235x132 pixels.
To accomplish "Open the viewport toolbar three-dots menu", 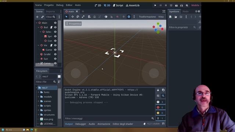I will 134,17.
